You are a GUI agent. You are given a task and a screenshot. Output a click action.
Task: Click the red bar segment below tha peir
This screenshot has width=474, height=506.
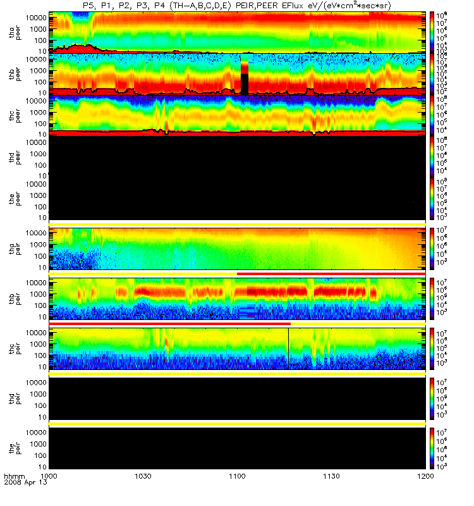tap(331, 274)
